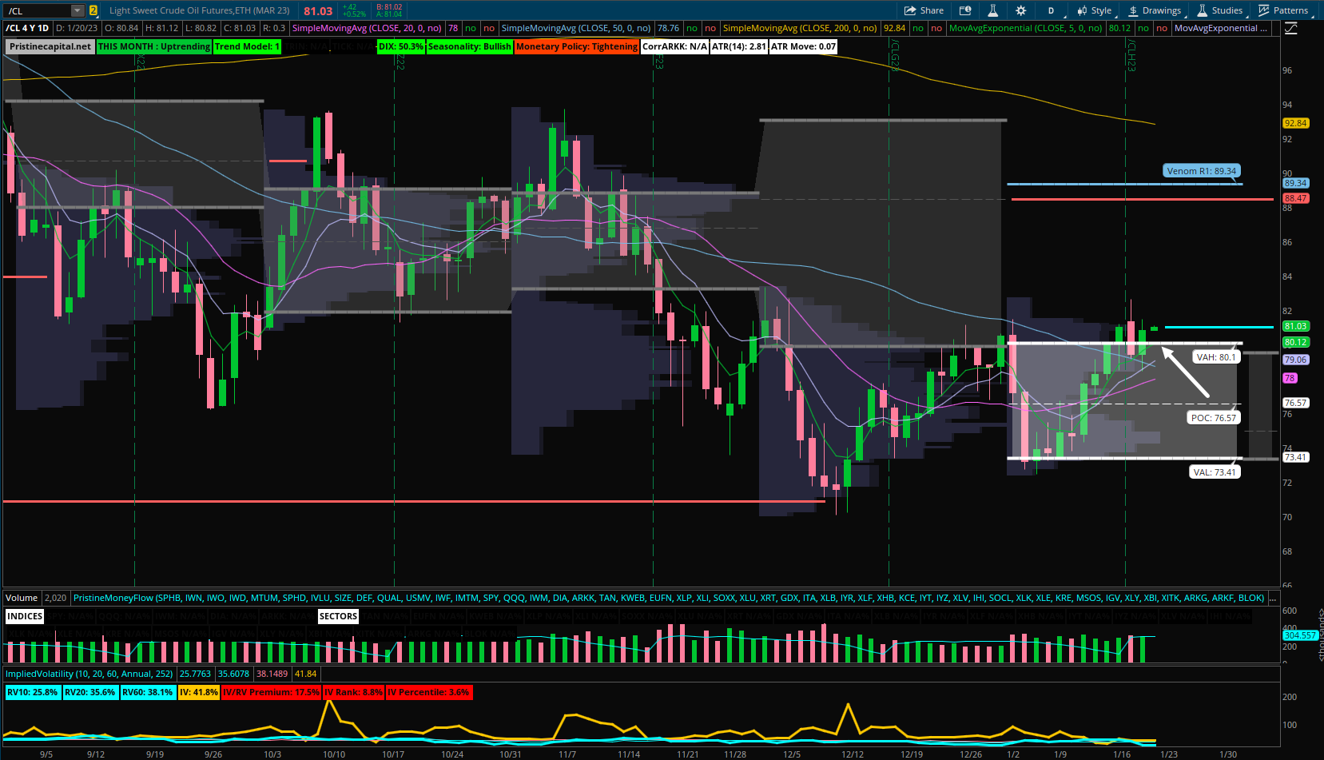Viewport: 1324px width, 760px height.
Task: Click the 304.557 volume axis bubble
Action: (x=1299, y=635)
